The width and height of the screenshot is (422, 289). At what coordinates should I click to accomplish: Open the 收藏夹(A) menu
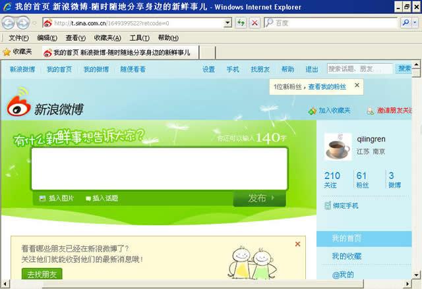107,38
